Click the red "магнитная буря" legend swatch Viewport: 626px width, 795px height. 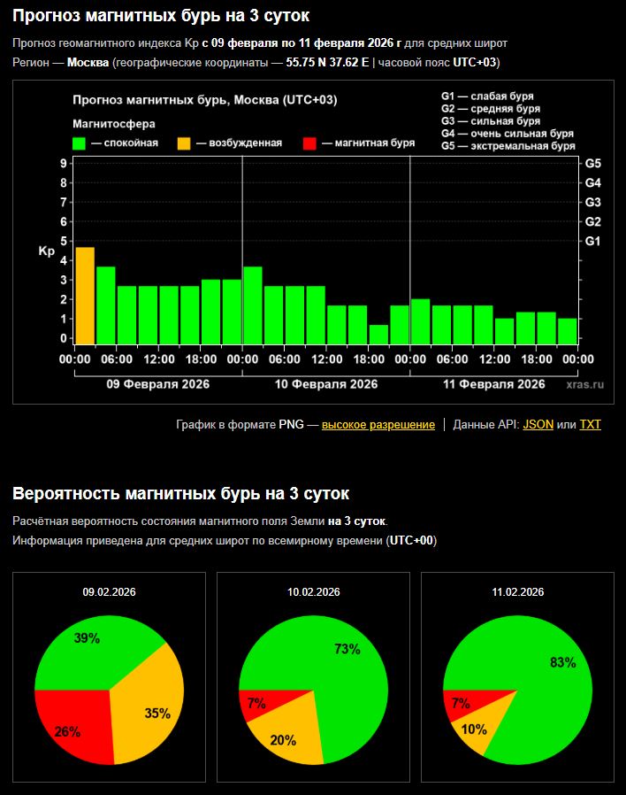point(309,143)
